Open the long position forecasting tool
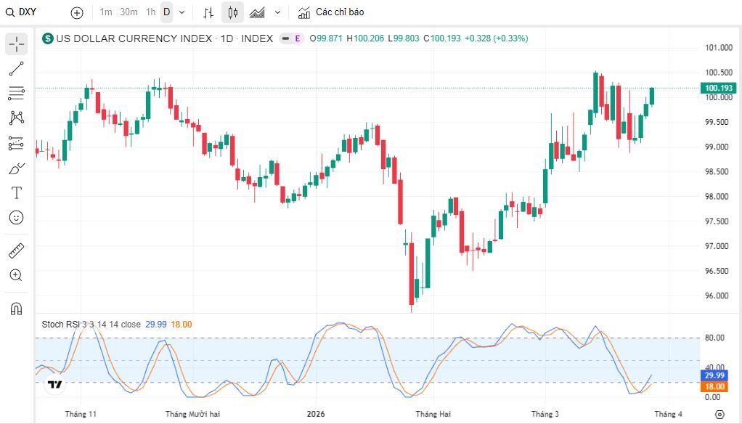Image resolution: width=742 pixels, height=424 pixels. [x=17, y=143]
